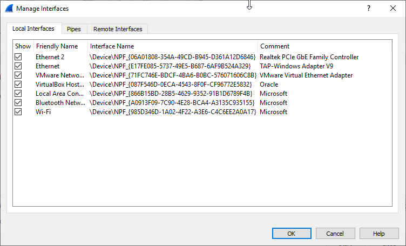Sort by Friendly Name column header
The height and width of the screenshot is (246, 406).
(57, 46)
